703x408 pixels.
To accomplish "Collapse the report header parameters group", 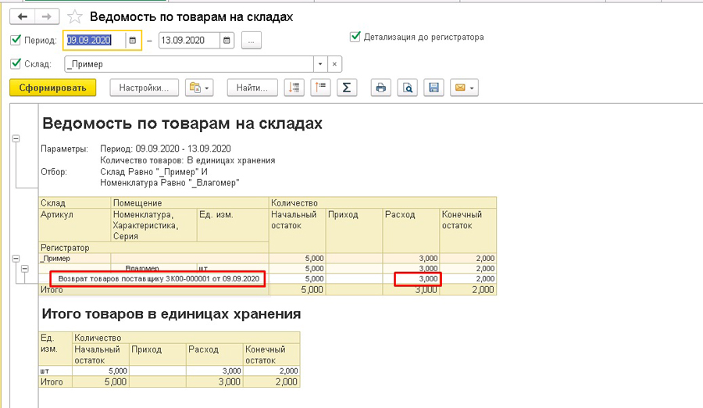I will [15, 138].
